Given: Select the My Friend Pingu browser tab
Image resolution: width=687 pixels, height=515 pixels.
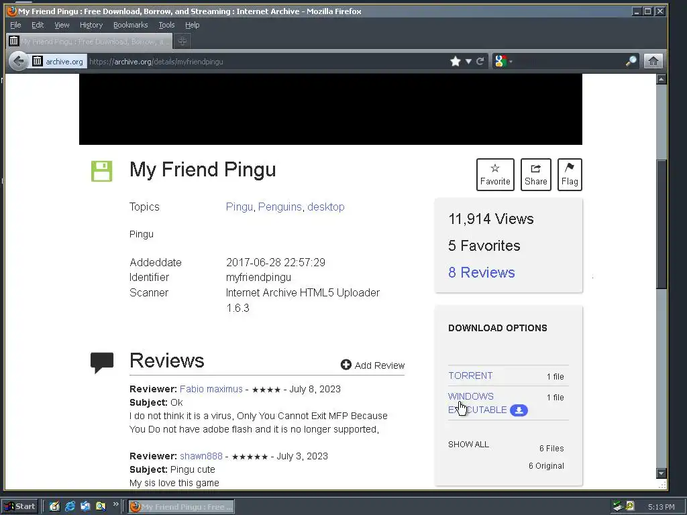Looking at the screenshot, I should click(89, 41).
